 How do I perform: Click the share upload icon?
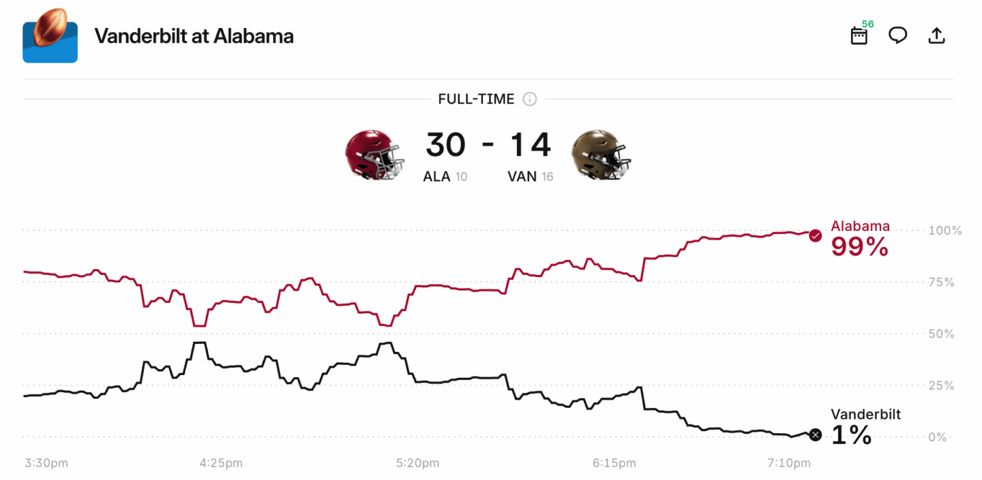(937, 35)
